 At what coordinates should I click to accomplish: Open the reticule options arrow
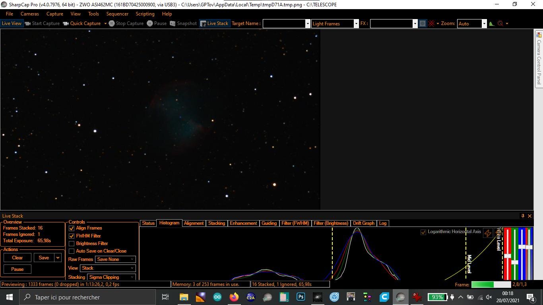pos(438,23)
